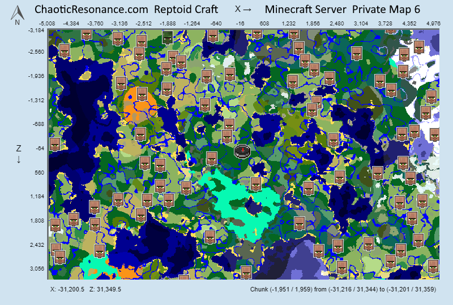This screenshot has height=305, width=453.
Task: Select the green zombie head marker near top
Action: pos(168,37)
